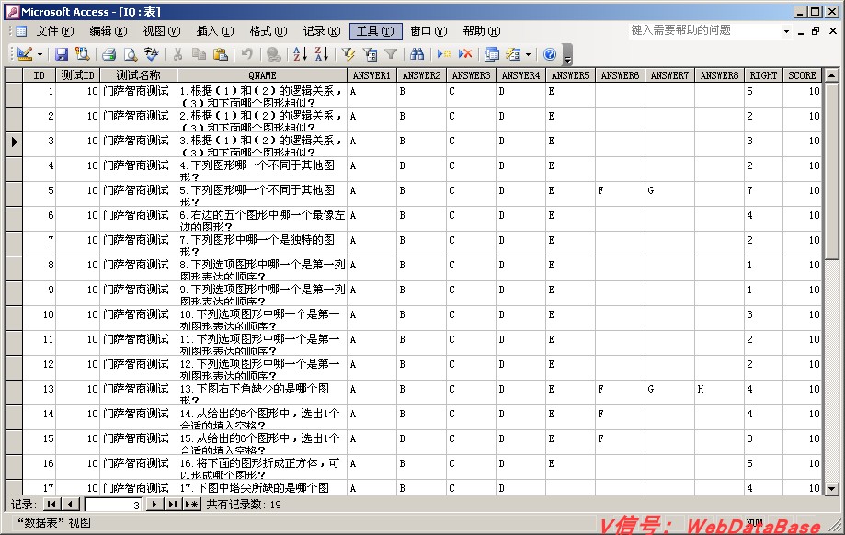
Task: Save the table with the floppy disk icon
Action: (62, 54)
